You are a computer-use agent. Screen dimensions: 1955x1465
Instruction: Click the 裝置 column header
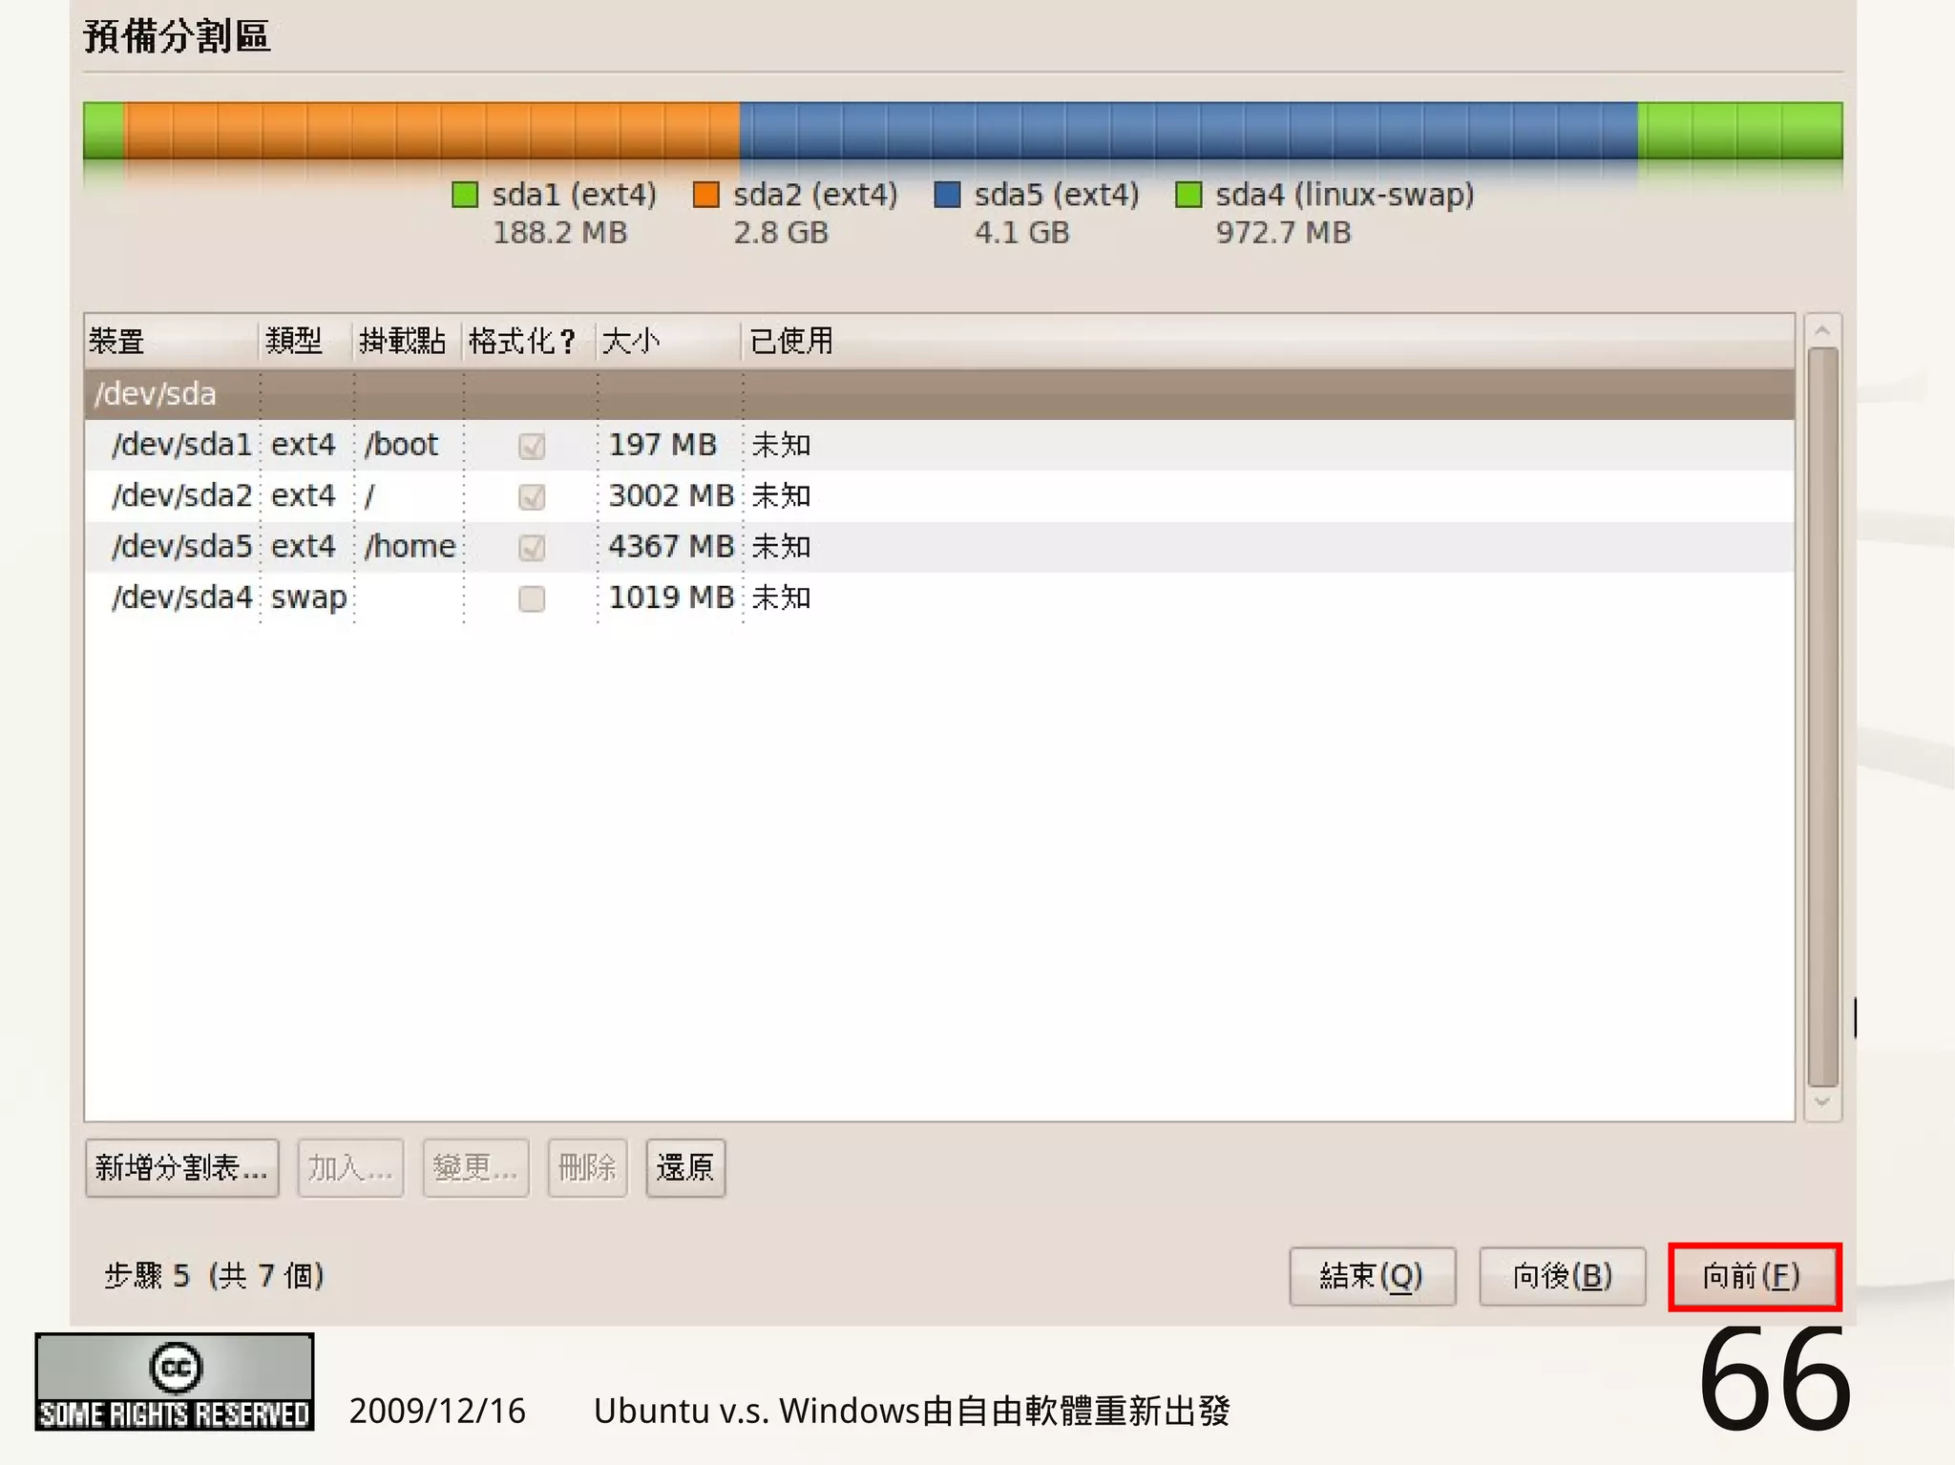[x=172, y=341]
